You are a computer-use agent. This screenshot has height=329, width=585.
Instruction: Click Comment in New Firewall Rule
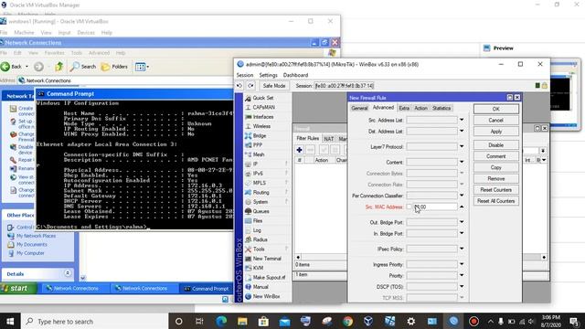click(x=495, y=156)
